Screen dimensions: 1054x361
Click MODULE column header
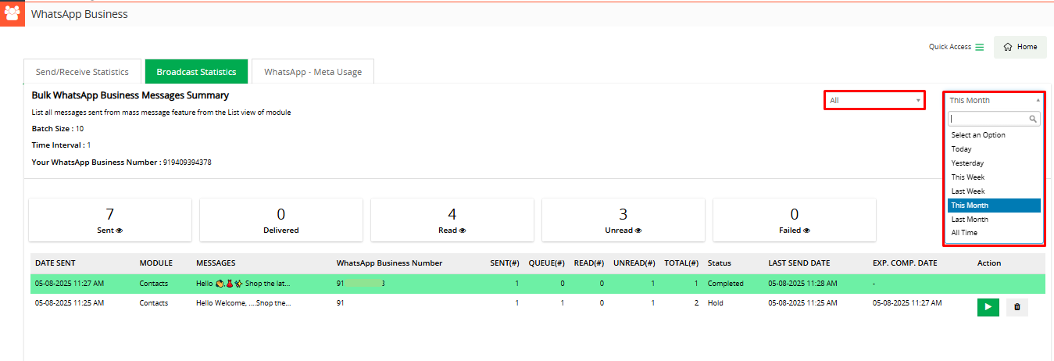(156, 263)
